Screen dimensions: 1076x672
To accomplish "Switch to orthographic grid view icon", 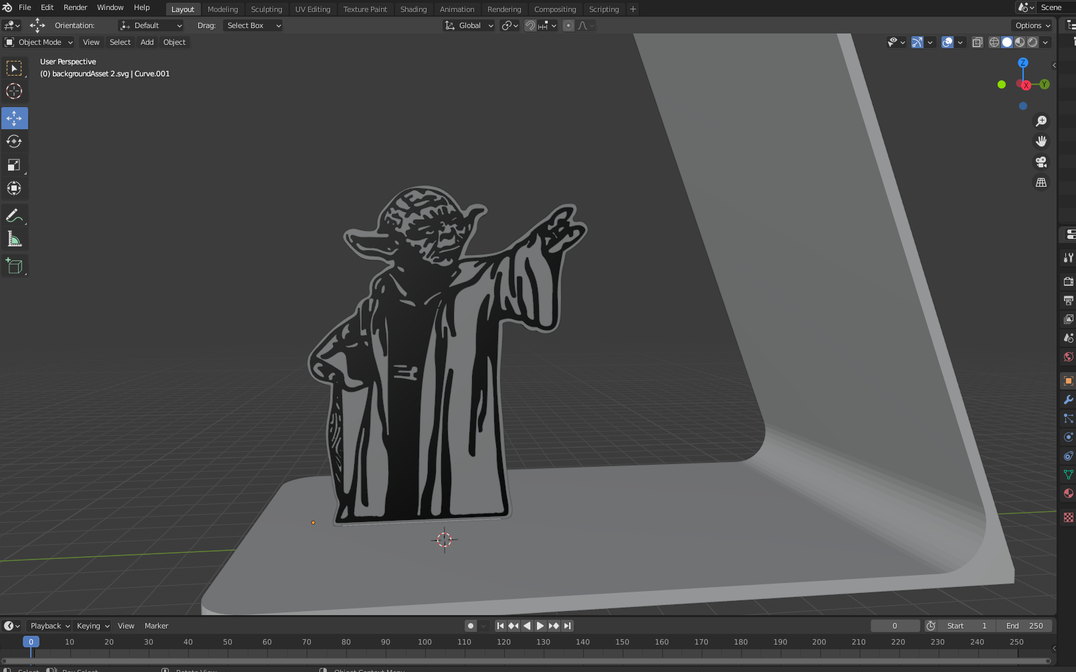I will point(1041,183).
